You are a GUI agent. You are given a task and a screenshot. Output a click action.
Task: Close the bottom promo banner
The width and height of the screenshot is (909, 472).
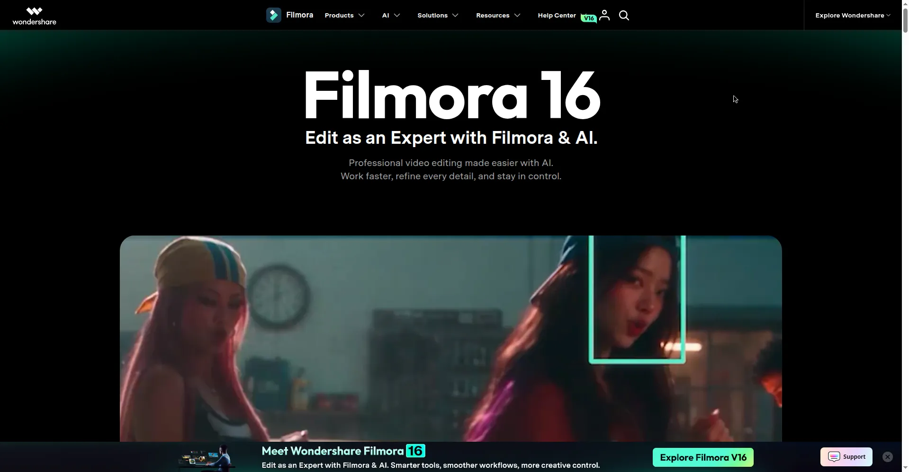tap(888, 457)
